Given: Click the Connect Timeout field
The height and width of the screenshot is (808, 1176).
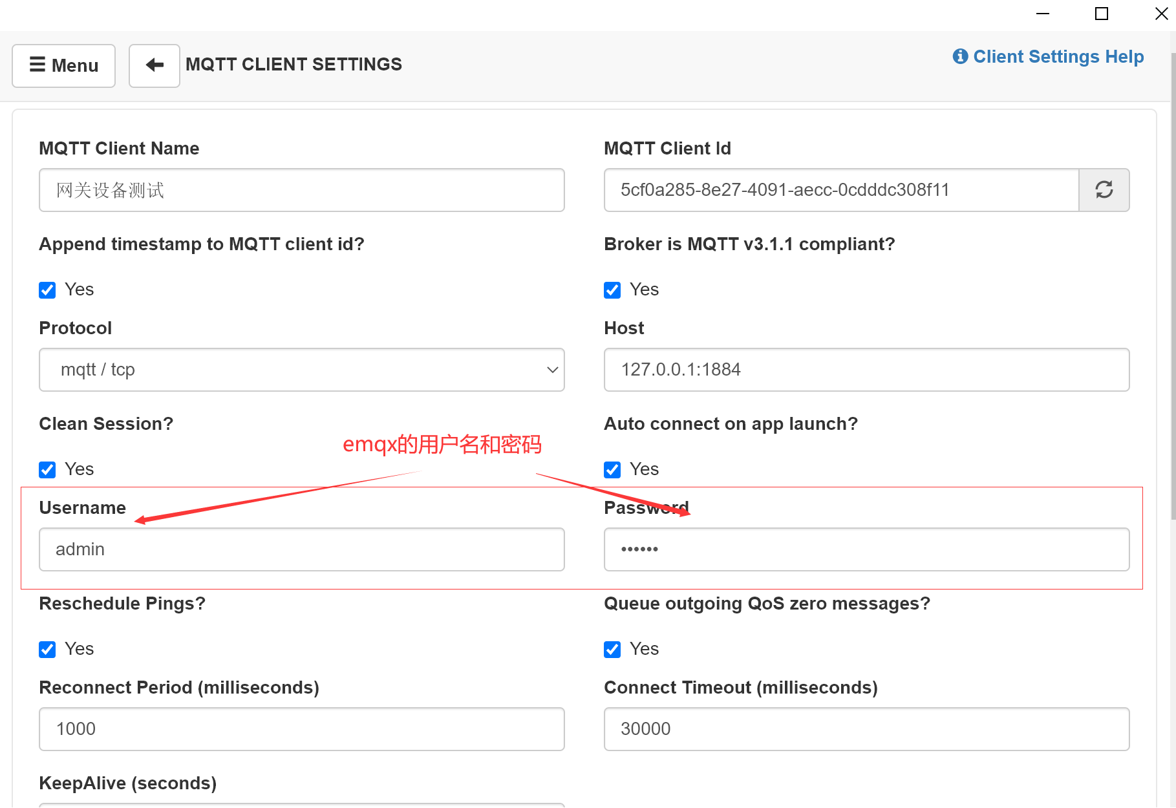Looking at the screenshot, I should coord(866,728).
